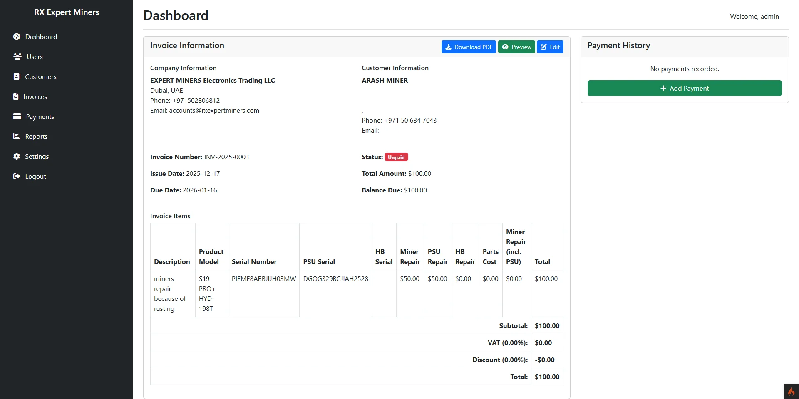Click the Subtotal $100.00 value
Screen dimensions: 799x399
pyautogui.click(x=547, y=326)
